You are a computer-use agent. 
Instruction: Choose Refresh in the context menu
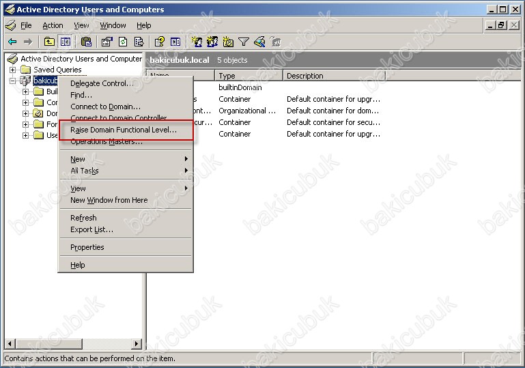point(126,218)
